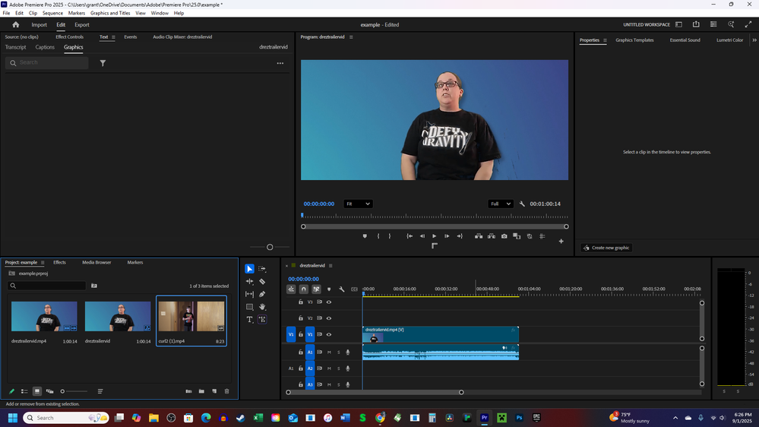Open the Text panel hamburger menu
The image size is (759, 427).
point(113,36)
